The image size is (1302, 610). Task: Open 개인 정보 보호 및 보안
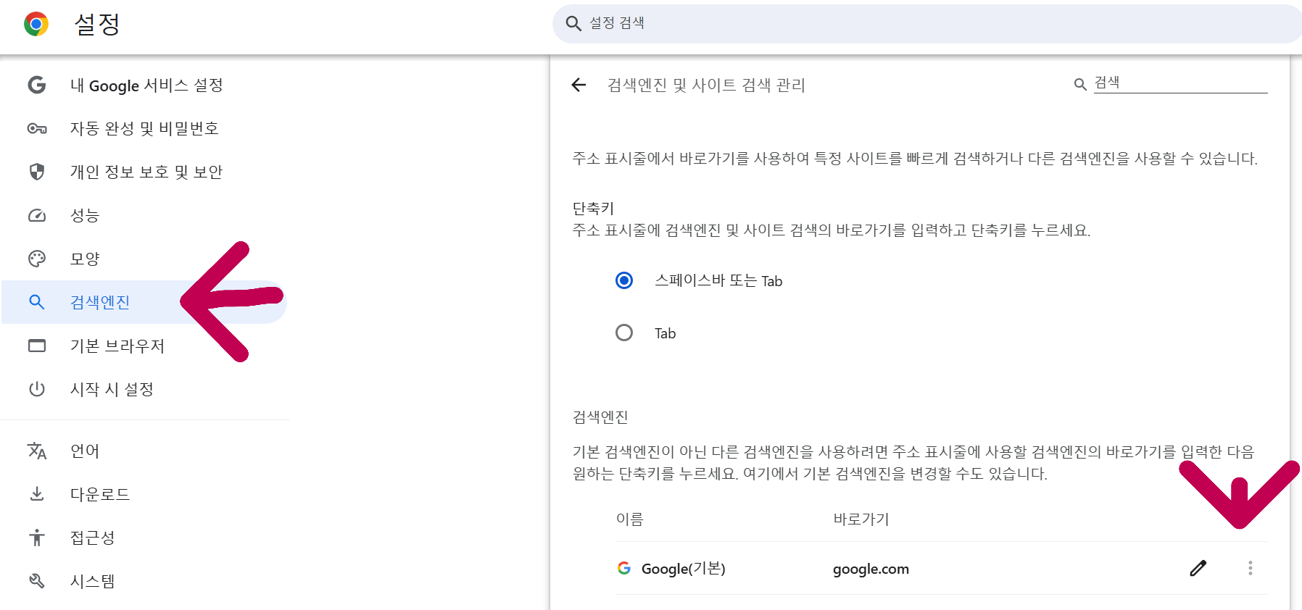point(146,172)
